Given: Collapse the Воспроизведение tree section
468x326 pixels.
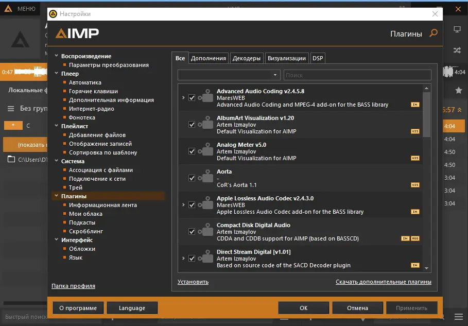Looking at the screenshot, I should [x=57, y=56].
